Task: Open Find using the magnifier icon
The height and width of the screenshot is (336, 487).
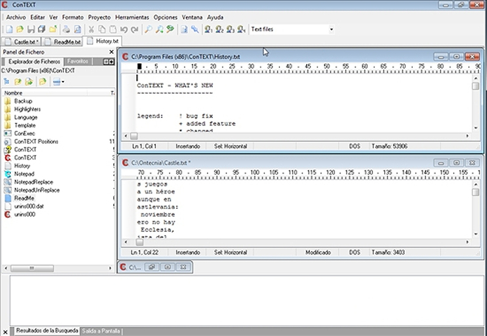Action: click(x=149, y=29)
